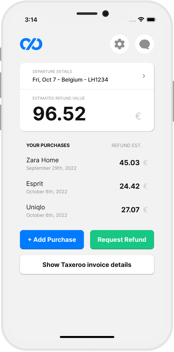
Task: Tap the battery indicator icon
Action: (151, 19)
